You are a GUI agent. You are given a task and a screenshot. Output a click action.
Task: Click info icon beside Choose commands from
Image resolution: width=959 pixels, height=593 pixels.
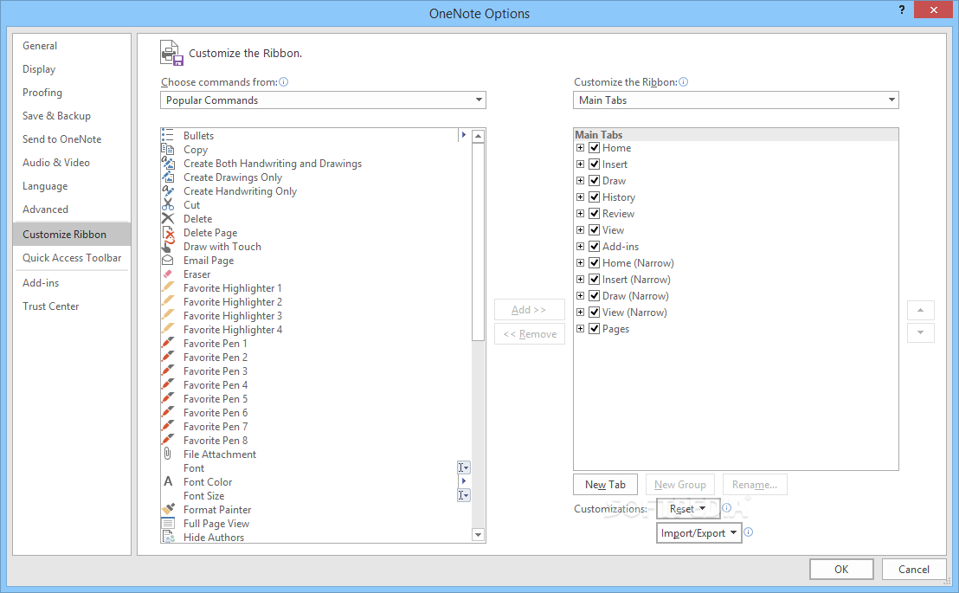click(283, 82)
